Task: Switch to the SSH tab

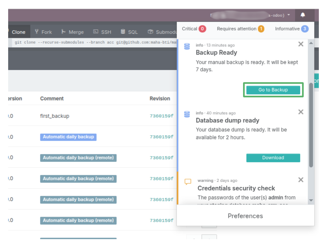Action: tap(102, 32)
